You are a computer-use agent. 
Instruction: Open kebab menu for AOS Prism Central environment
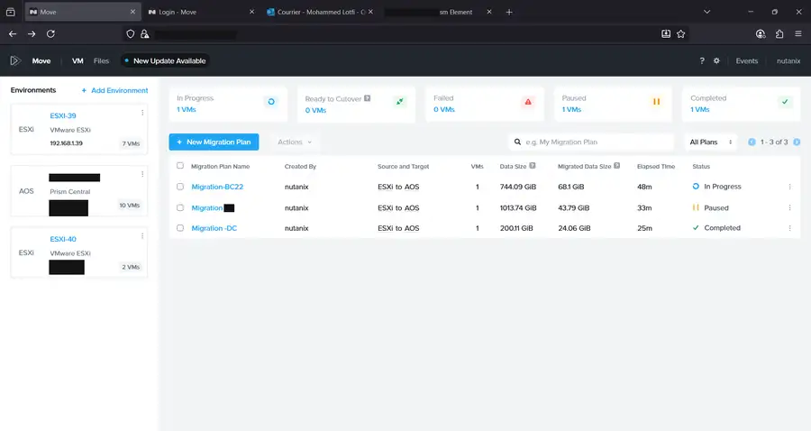142,174
